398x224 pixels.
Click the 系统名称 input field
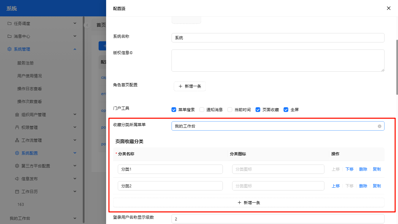(278, 38)
